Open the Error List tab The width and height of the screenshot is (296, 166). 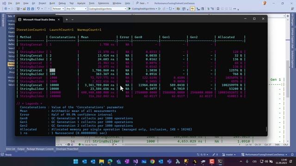pyautogui.click(x=11, y=149)
